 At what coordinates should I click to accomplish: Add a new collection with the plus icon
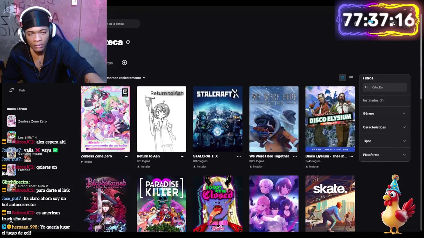pyautogui.click(x=124, y=62)
